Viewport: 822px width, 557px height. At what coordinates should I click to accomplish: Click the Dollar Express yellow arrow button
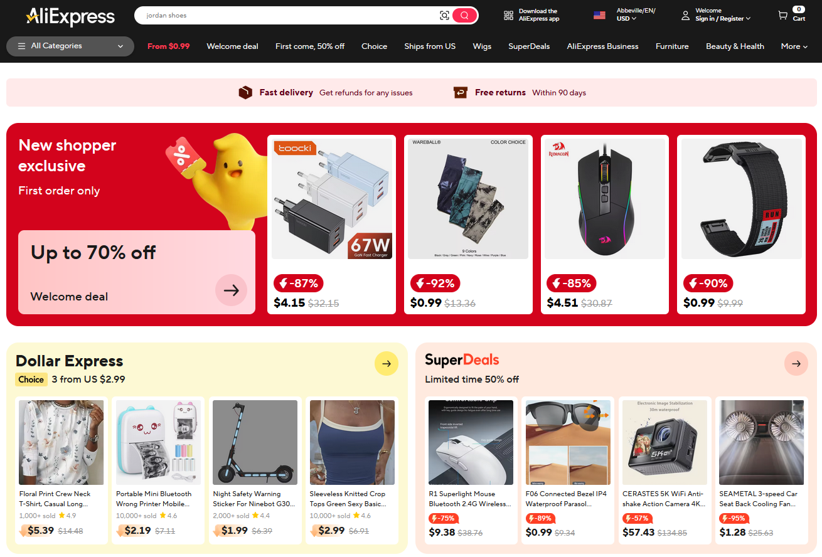coord(387,364)
